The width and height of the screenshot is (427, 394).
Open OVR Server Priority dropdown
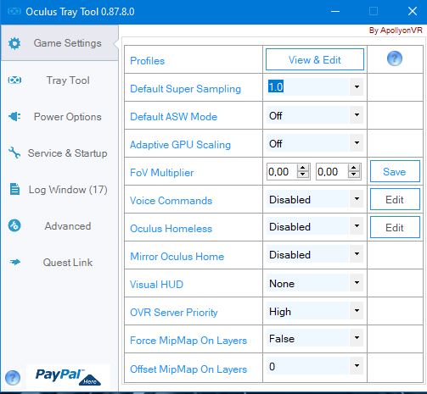pos(357,311)
